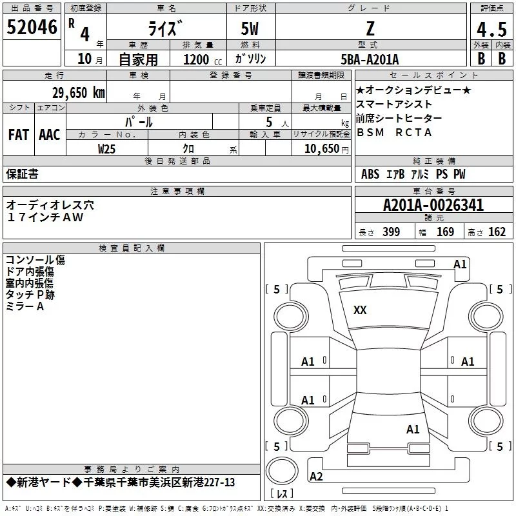Image resolution: width=516 pixels, height=516 pixels.
Task: Select the recycle deposit value 10,650
Action: (322, 149)
